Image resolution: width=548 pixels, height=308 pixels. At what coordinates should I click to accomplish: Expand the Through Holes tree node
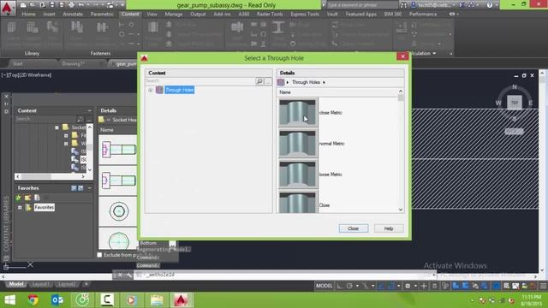pyautogui.click(x=151, y=90)
